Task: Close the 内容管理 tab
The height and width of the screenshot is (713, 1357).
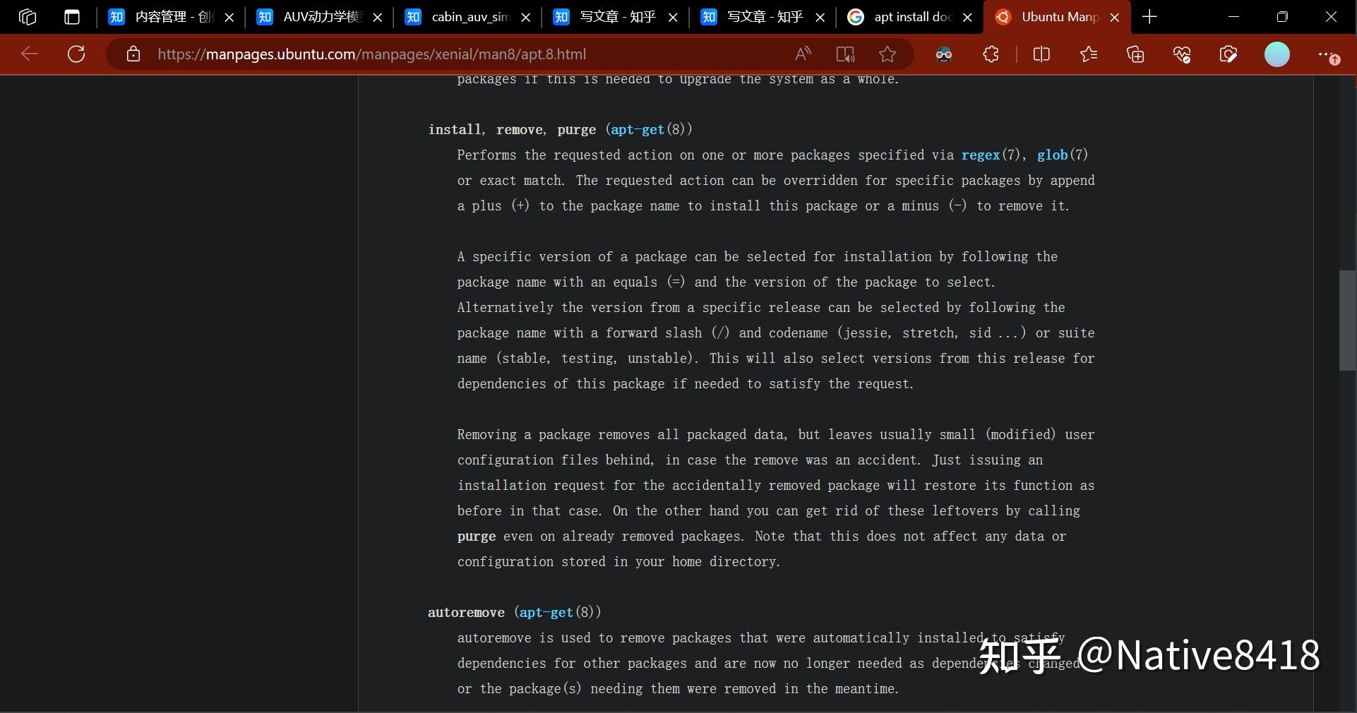Action: point(229,18)
